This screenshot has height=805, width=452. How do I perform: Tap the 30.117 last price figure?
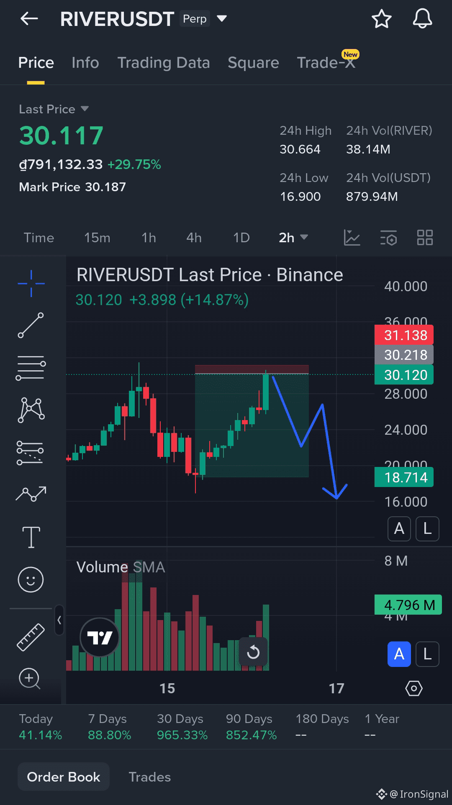click(x=61, y=136)
